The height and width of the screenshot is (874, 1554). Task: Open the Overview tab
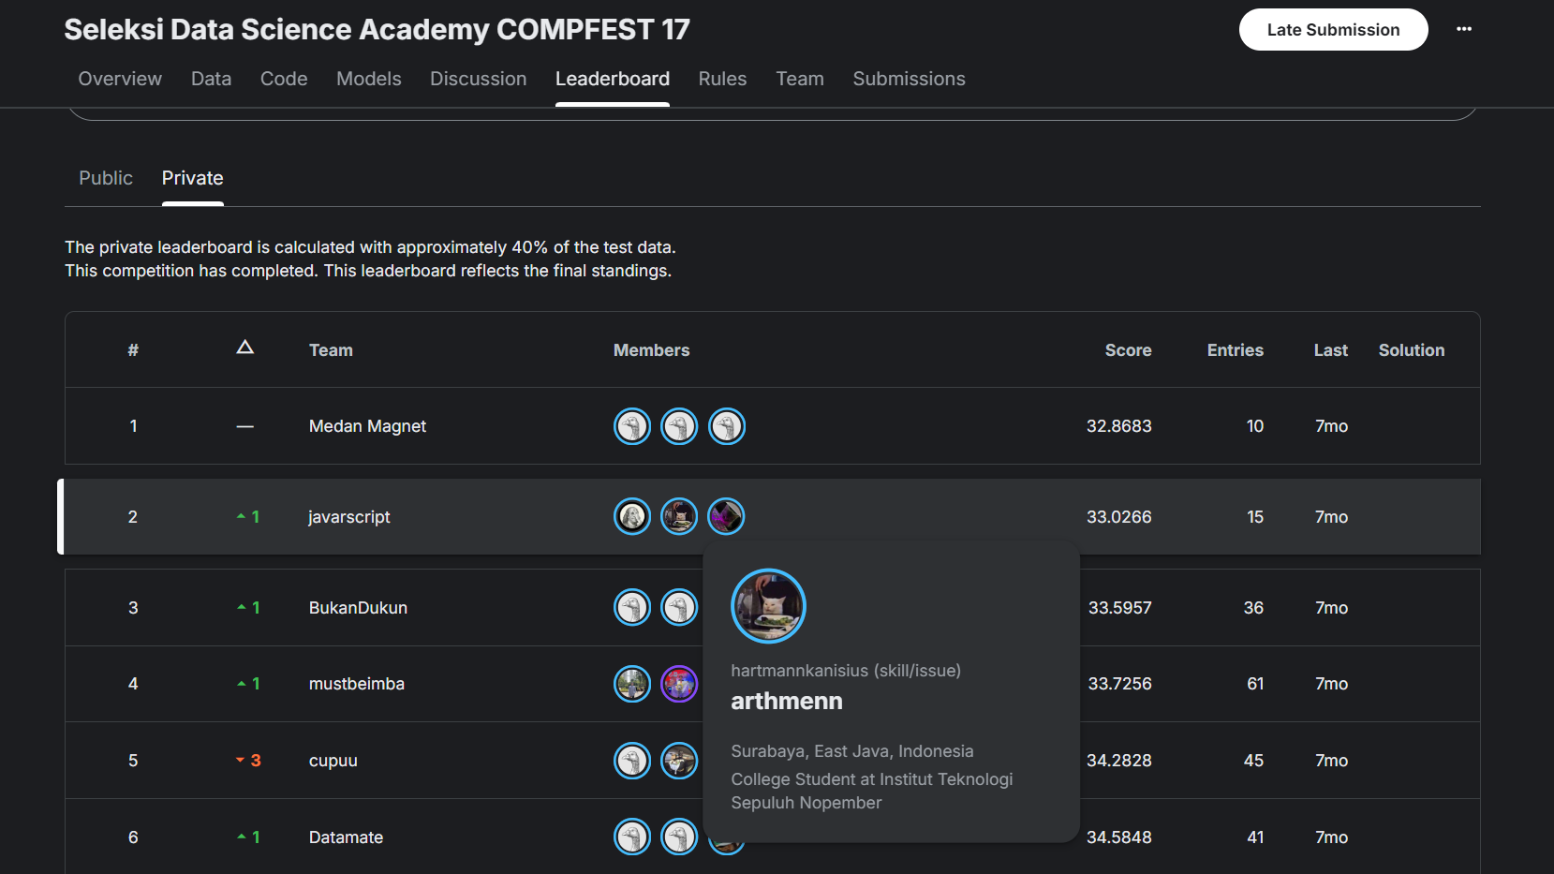(x=120, y=79)
